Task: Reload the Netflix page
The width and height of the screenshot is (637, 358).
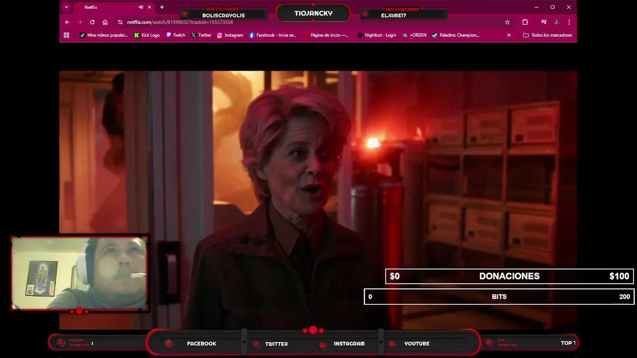Action: pos(92,22)
